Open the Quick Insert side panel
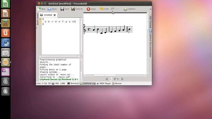Image resolution: width=212 pixels, height=119 pixels. point(37,20)
